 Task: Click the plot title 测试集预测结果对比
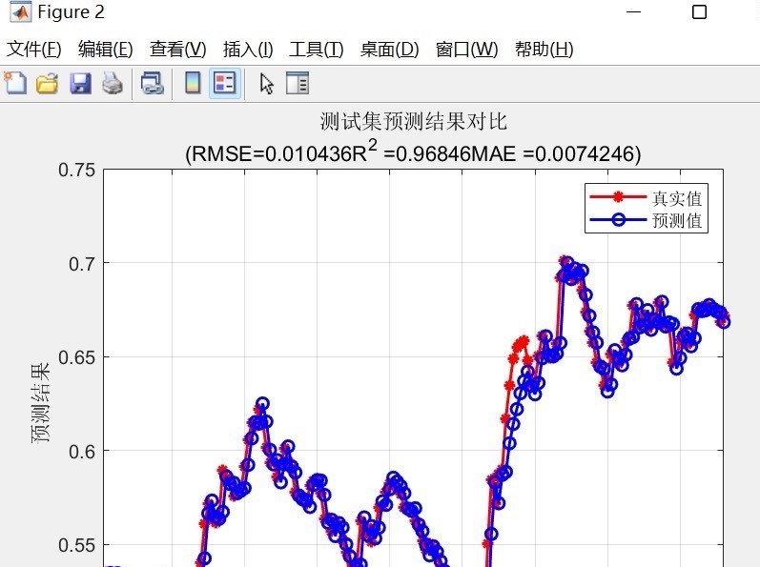pyautogui.click(x=414, y=121)
